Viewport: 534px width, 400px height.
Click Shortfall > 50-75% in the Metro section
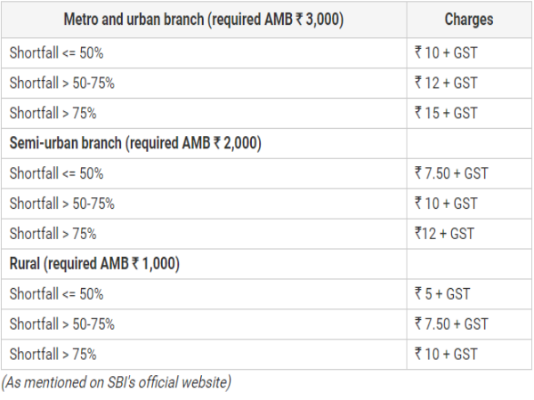(x=62, y=83)
